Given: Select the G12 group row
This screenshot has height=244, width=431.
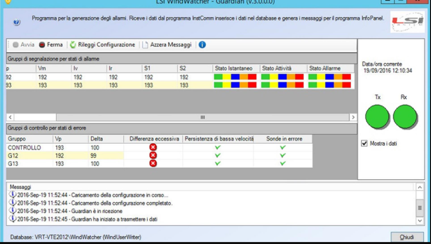Looking at the screenshot, I should click(x=159, y=155).
